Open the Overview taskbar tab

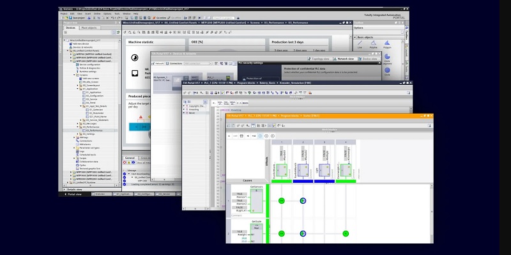click(x=101, y=194)
